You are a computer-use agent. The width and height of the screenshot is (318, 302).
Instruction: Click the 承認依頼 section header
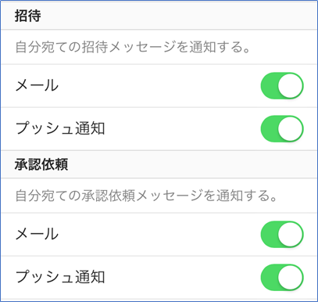pos(41,164)
